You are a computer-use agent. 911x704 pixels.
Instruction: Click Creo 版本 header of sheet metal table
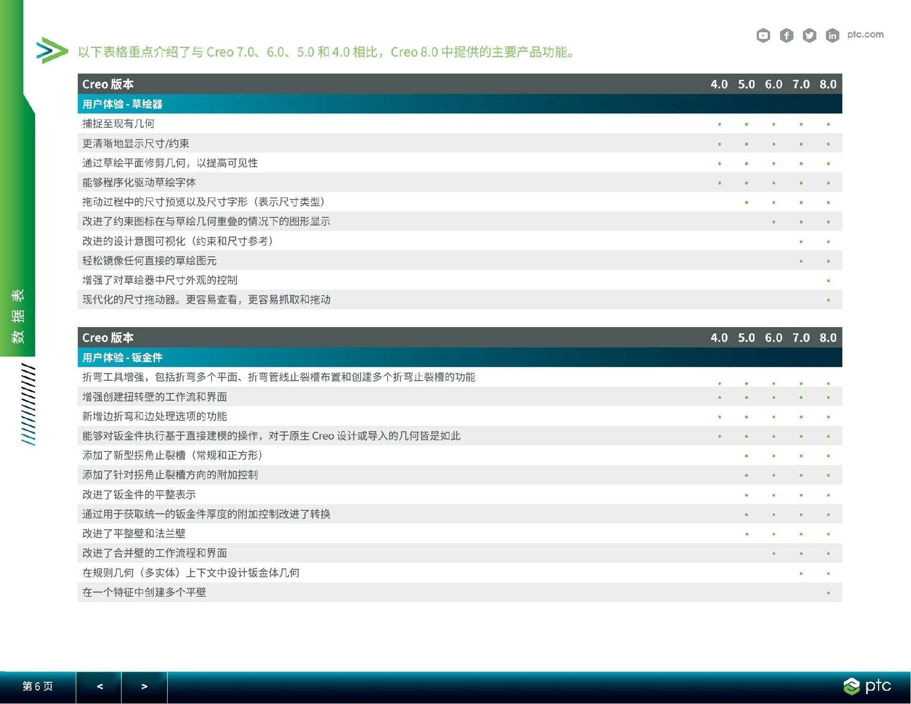pyautogui.click(x=108, y=338)
